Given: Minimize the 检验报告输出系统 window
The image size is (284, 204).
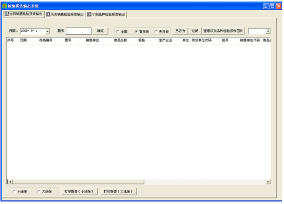Looking at the screenshot, I should [x=266, y=6].
